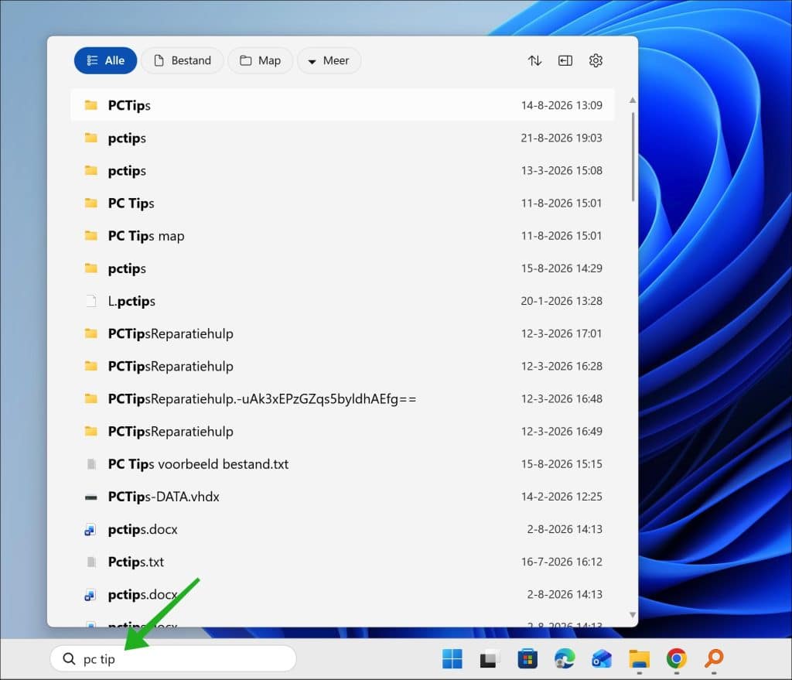Click the date 14-2-2026 12:25
Viewport: 792px width, 680px height.
click(562, 497)
